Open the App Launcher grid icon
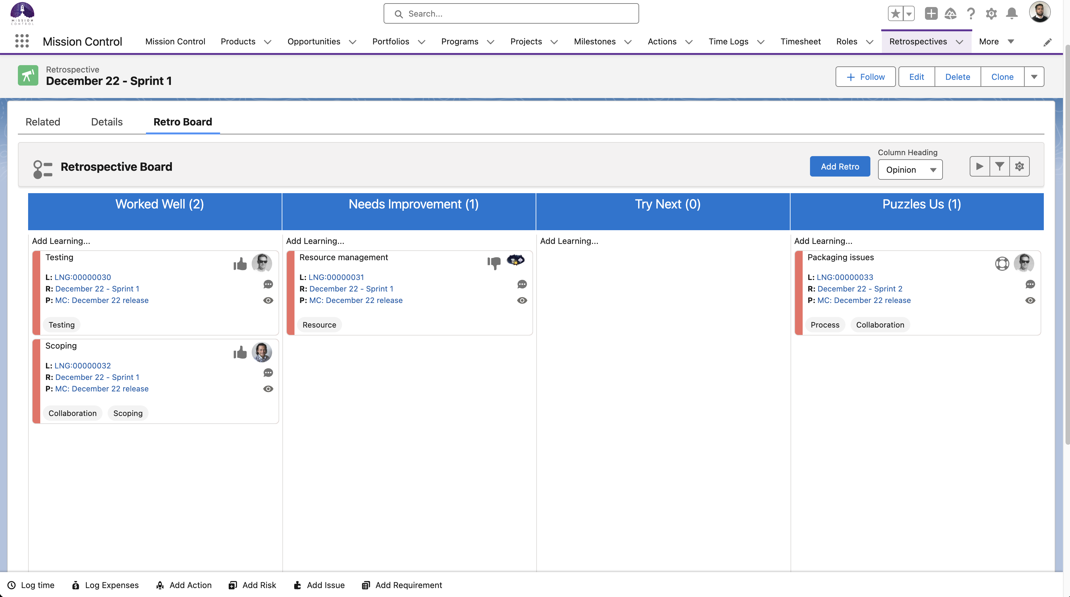Image resolution: width=1070 pixels, height=597 pixels. coord(22,41)
